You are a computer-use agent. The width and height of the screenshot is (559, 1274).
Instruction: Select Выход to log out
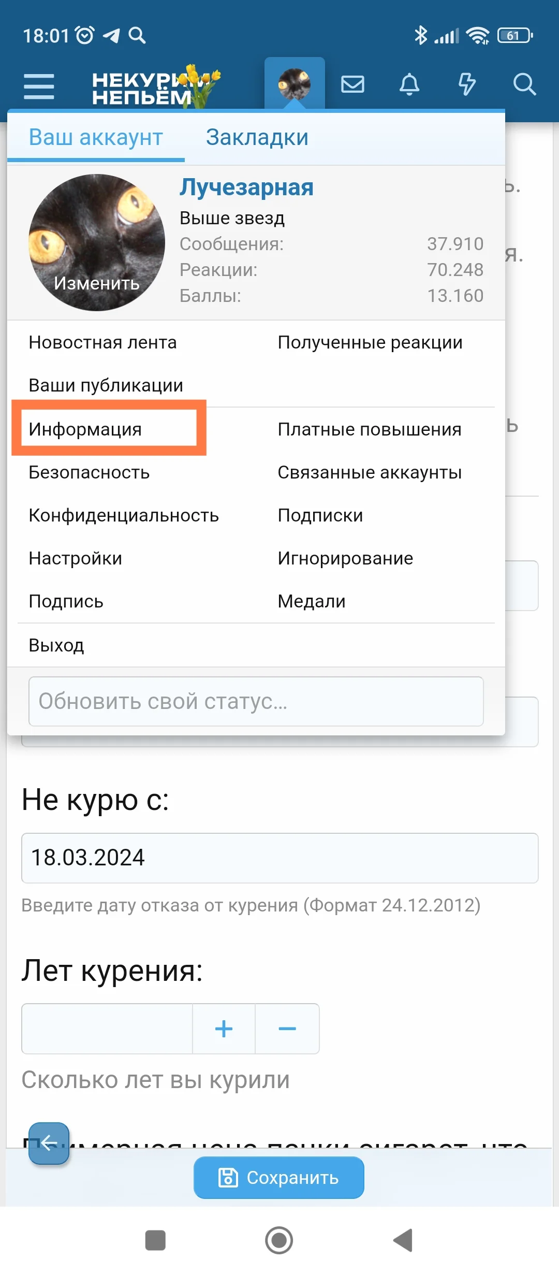(x=57, y=645)
